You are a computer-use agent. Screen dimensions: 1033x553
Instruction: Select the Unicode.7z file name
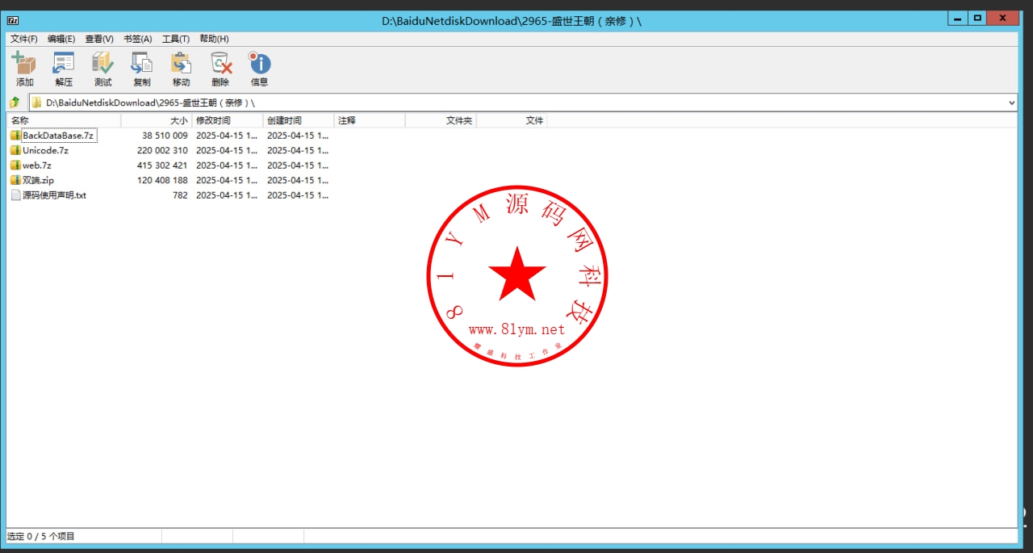pos(45,150)
